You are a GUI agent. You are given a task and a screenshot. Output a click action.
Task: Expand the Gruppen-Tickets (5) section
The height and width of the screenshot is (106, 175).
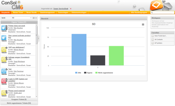coord(19,99)
